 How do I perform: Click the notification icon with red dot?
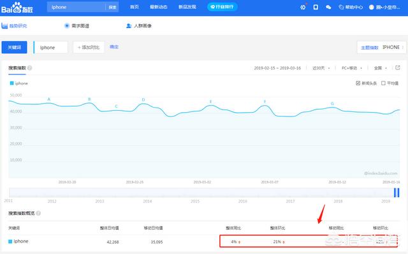click(303, 7)
